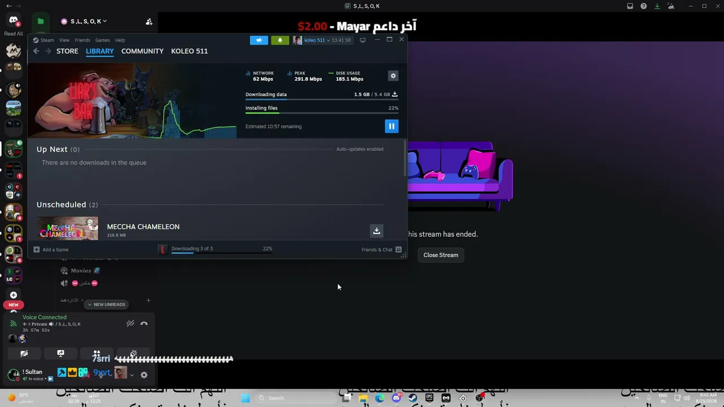
Task: Open Epic Games Launcher from the taskbar
Action: [429, 398]
